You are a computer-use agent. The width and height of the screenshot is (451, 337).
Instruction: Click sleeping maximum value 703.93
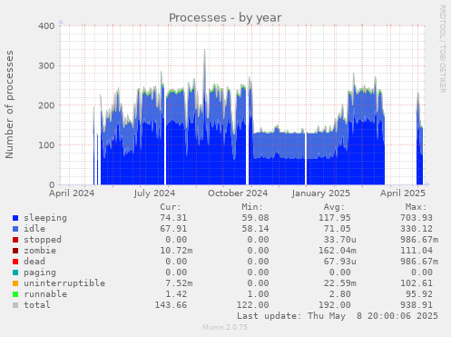417,218
